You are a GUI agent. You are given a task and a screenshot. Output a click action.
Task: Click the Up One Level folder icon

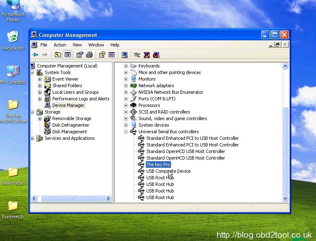click(58, 55)
